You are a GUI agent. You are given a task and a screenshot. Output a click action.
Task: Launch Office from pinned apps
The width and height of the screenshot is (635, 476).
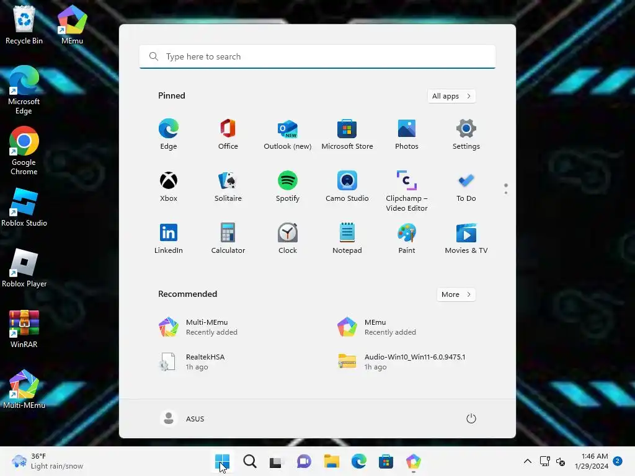(x=228, y=134)
